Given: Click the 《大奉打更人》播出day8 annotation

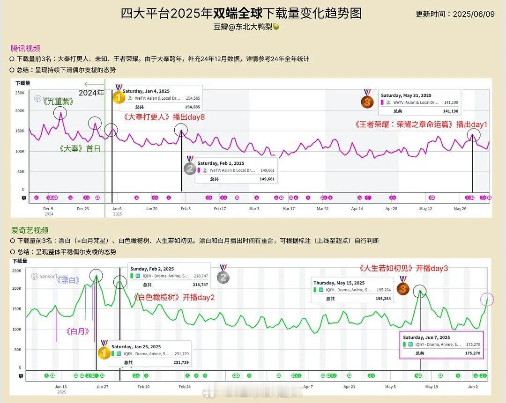Looking at the screenshot, I should click(164, 117).
